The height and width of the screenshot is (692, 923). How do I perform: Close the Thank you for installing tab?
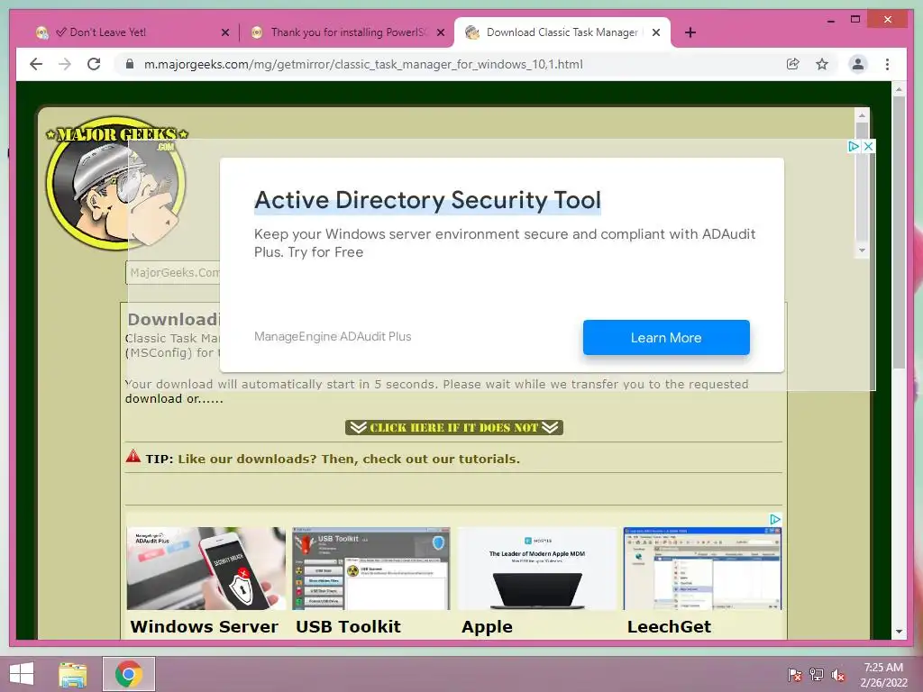(x=440, y=32)
